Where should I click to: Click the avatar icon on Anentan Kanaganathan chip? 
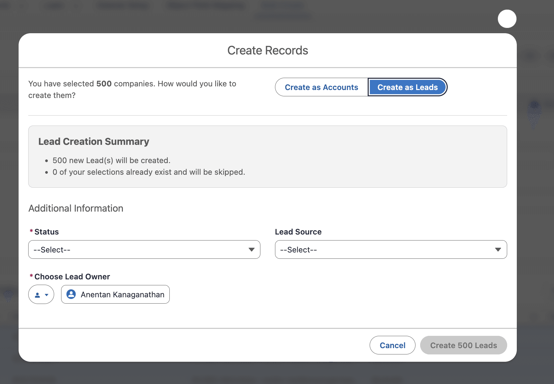point(71,294)
